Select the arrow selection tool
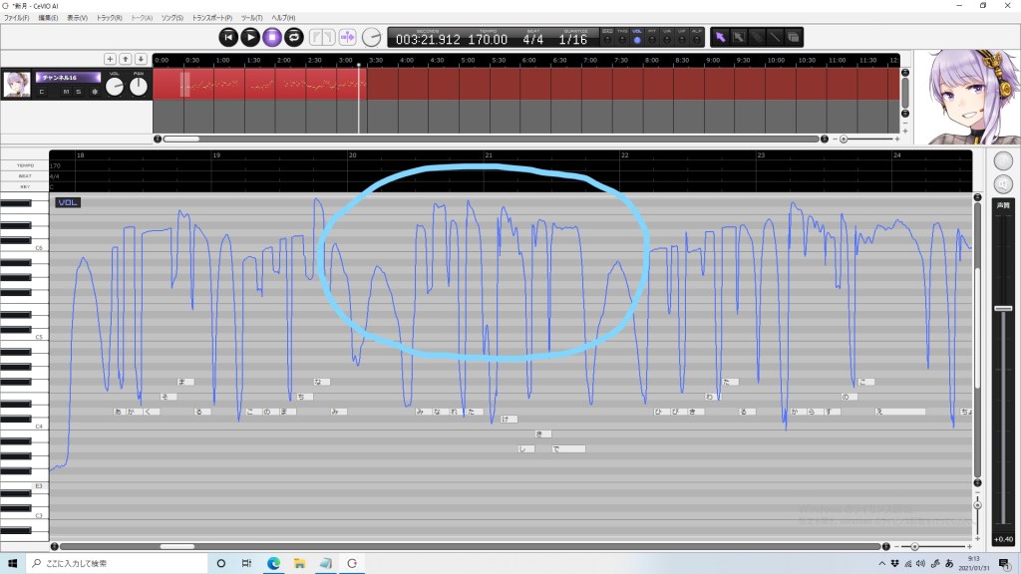Viewport: 1021px width, 574px height. pos(720,38)
